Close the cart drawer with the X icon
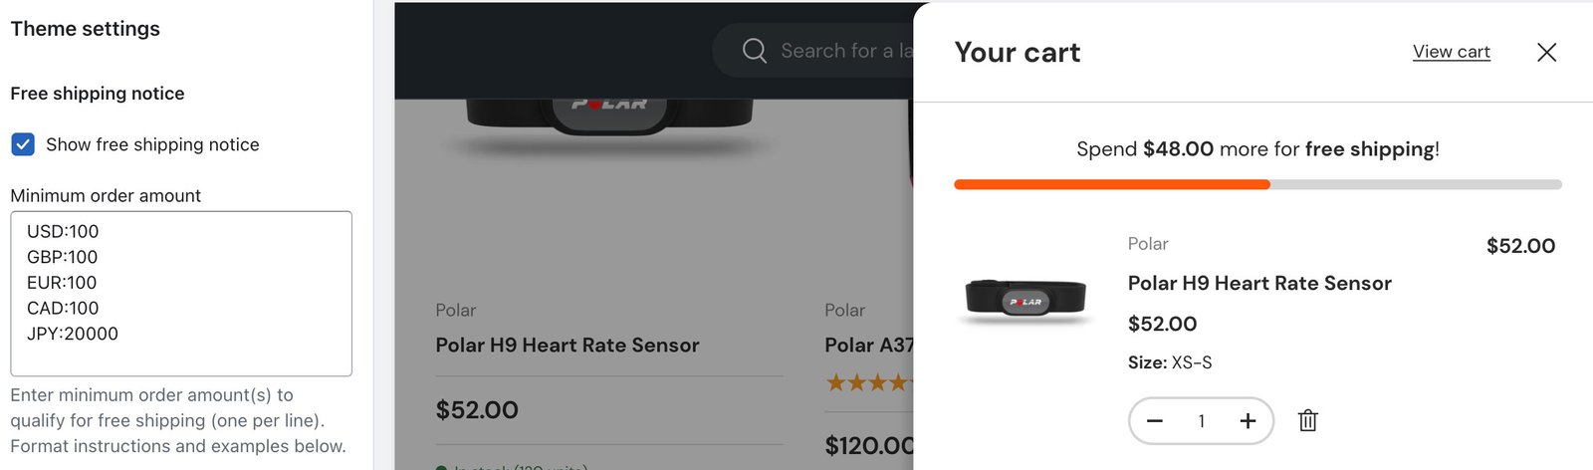The width and height of the screenshot is (1593, 470). 1546,52
